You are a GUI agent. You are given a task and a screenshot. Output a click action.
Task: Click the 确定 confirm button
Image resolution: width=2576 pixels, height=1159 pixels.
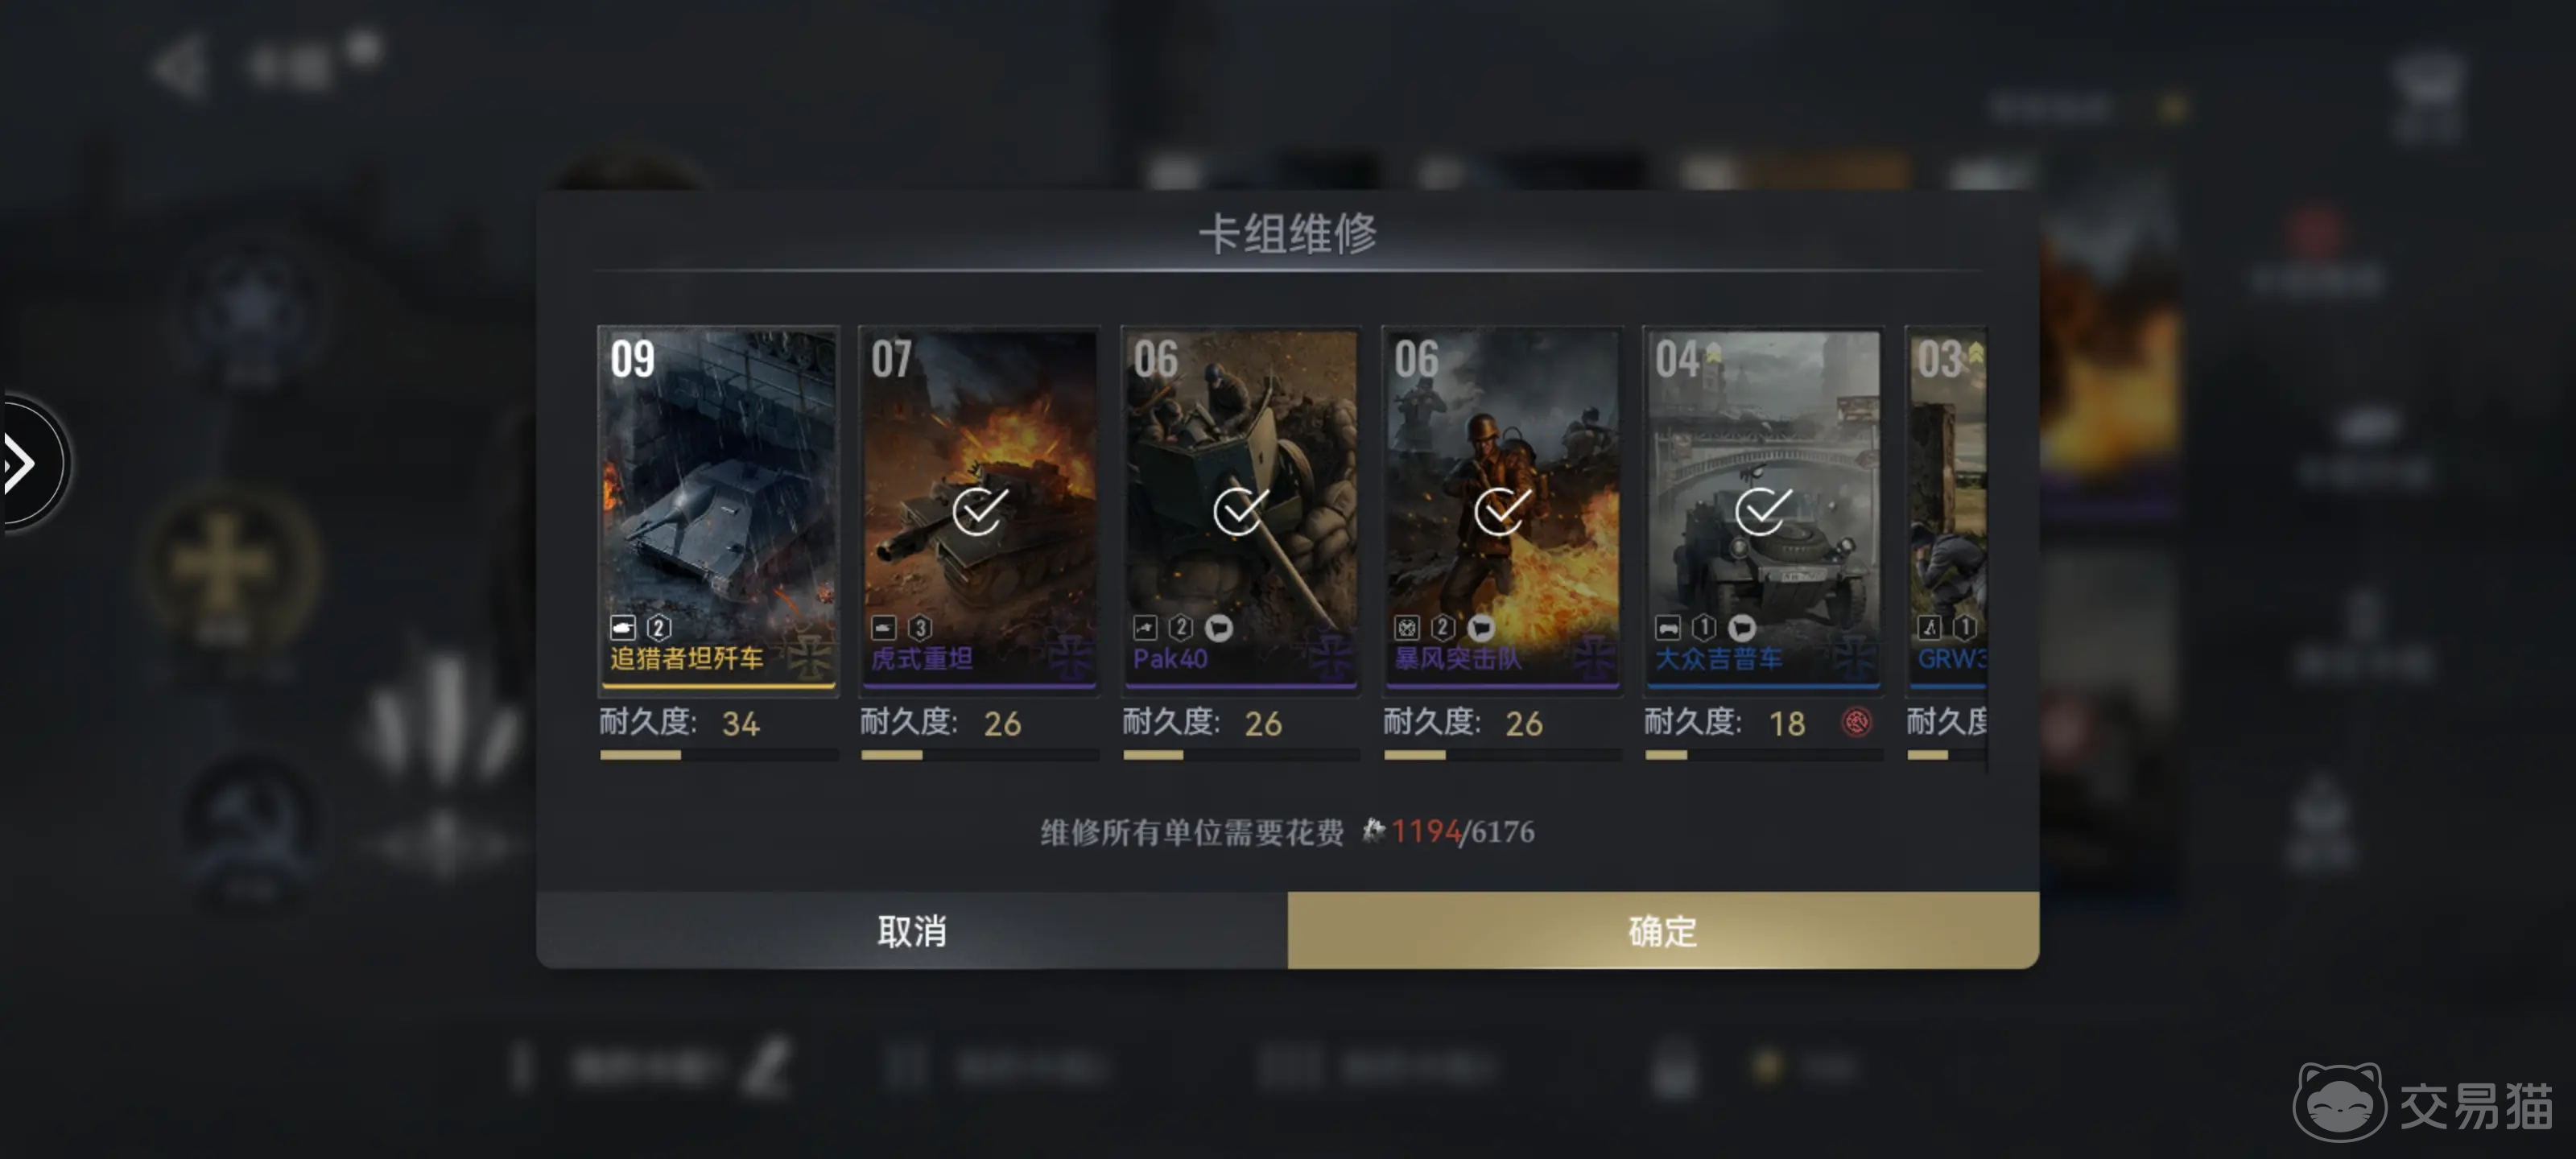(1663, 930)
